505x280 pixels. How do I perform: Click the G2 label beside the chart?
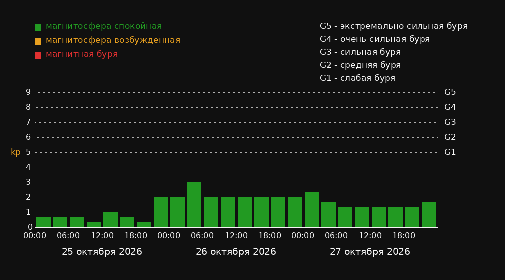pos(450,137)
